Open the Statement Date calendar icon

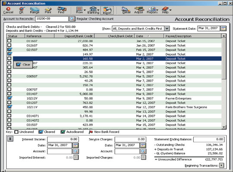click(x=224, y=28)
